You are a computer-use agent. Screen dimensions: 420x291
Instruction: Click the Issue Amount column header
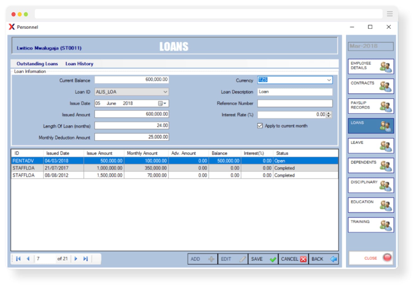click(104, 153)
